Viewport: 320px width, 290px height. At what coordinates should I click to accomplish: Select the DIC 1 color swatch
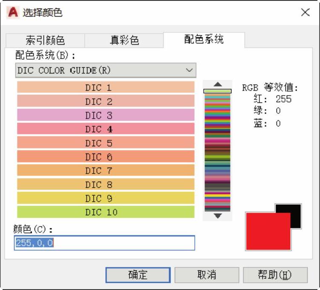pos(106,87)
